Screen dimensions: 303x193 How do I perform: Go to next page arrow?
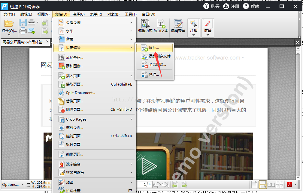pyautogui.click(x=157, y=185)
